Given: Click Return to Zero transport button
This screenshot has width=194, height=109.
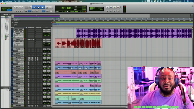Looking at the screenshot, I should tap(108, 11).
